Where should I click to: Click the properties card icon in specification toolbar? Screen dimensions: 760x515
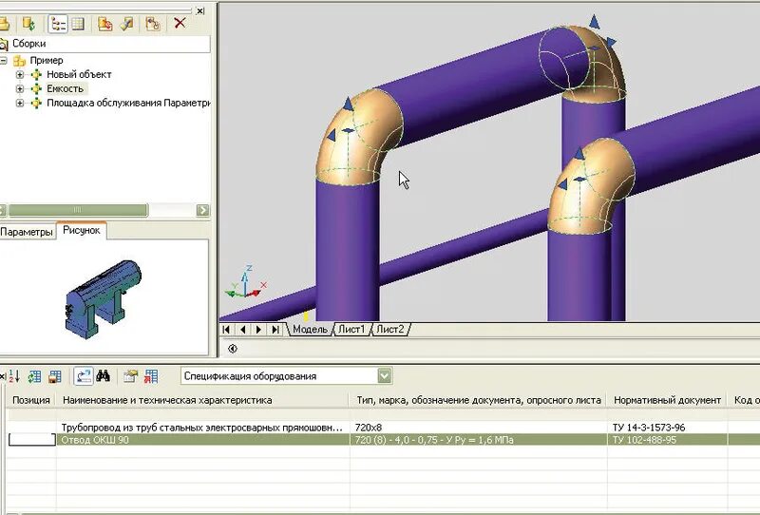point(130,376)
